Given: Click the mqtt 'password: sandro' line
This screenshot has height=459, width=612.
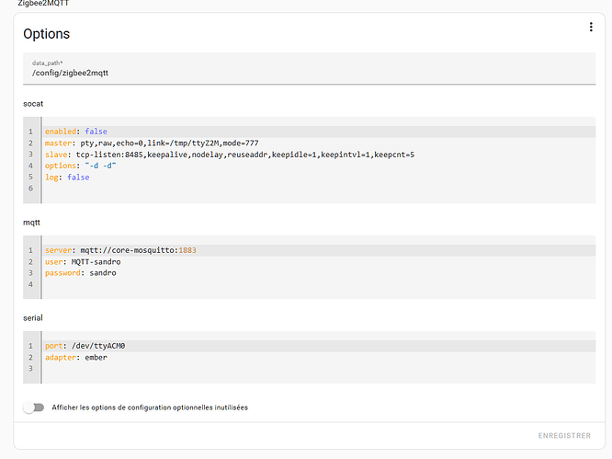Looking at the screenshot, I should coord(81,273).
